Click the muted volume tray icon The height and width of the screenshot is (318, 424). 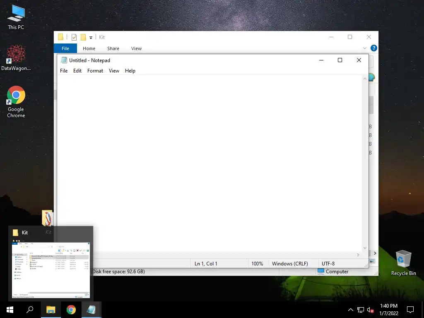click(371, 310)
